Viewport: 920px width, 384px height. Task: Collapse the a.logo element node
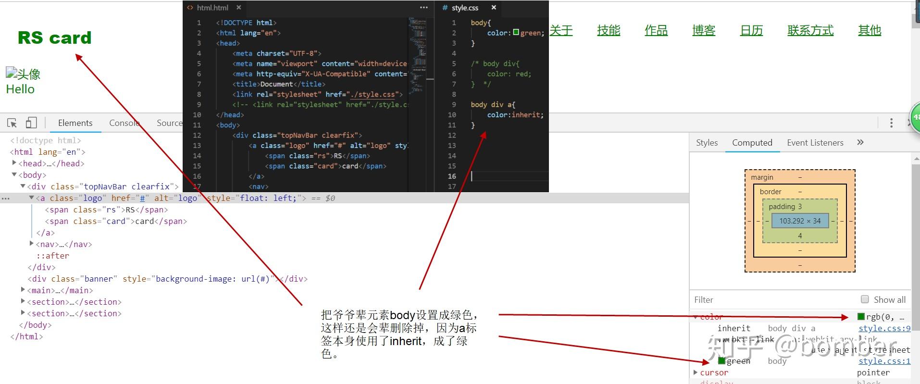point(32,198)
